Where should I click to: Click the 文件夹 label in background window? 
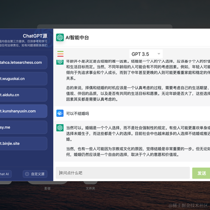pos(90,189)
